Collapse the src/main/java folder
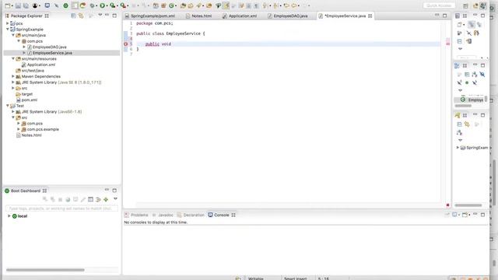 pyautogui.click(x=13, y=35)
